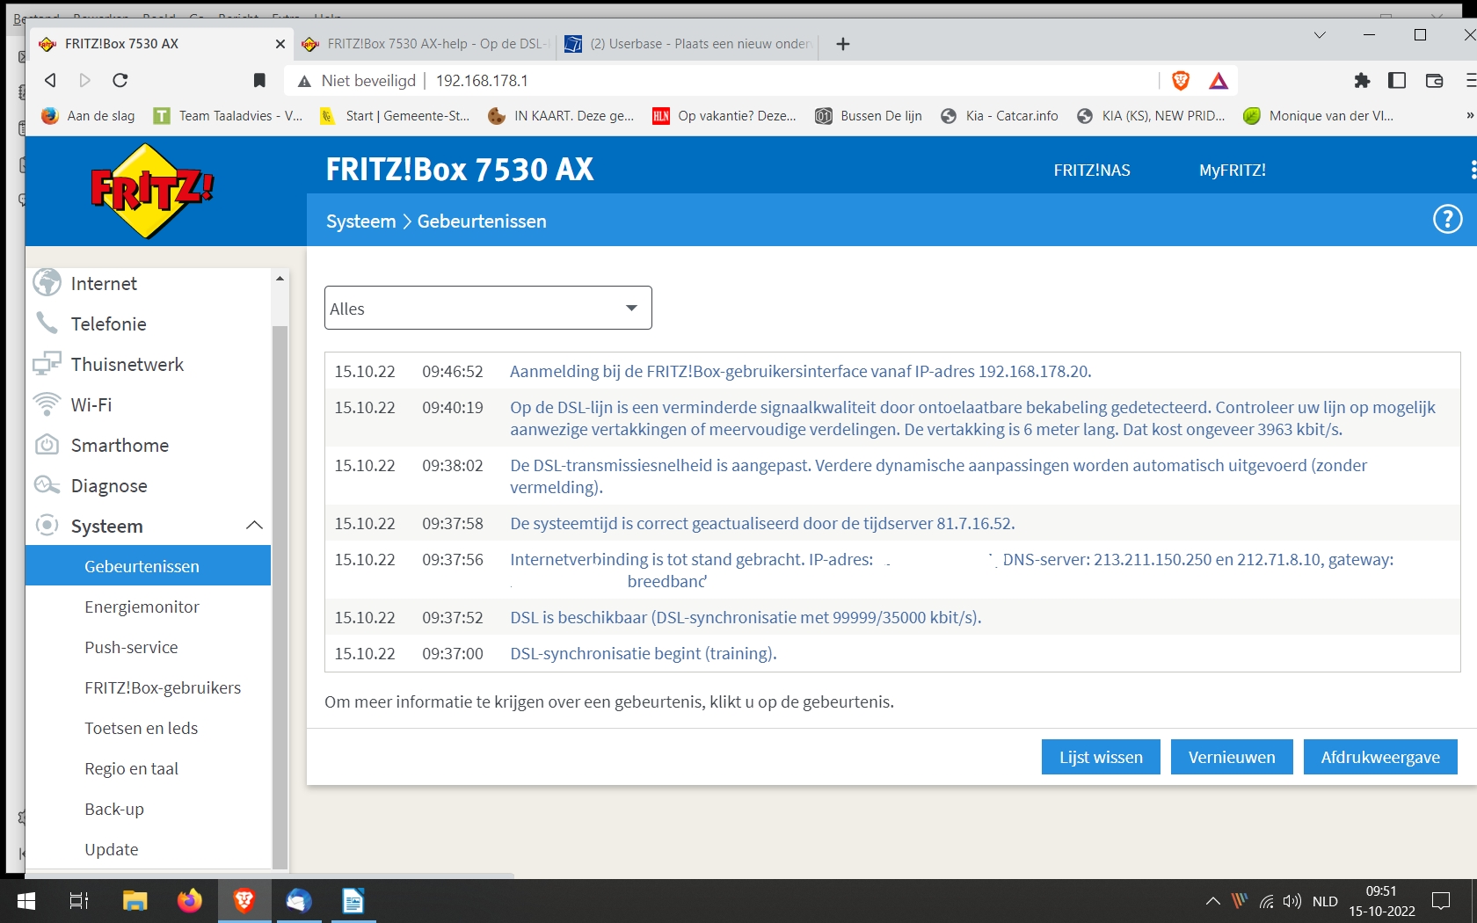The image size is (1477, 923).
Task: Open the Alles event filter dropdown
Action: [x=488, y=309]
